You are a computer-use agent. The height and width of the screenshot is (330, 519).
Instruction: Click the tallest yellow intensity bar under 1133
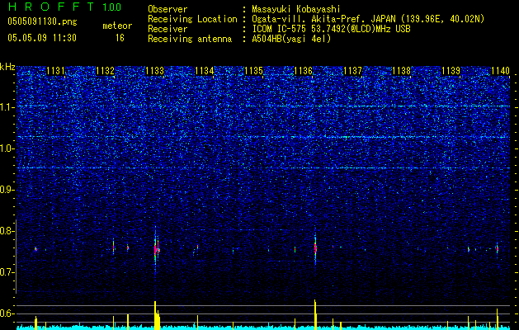coord(155,315)
